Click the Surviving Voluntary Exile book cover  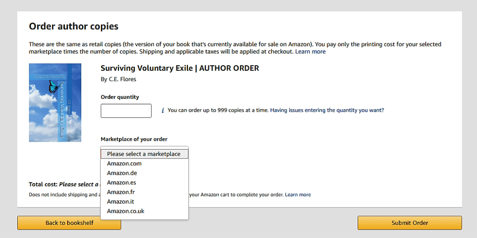click(x=55, y=102)
